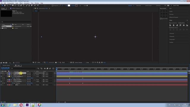190x107 pixels.
Task: Expand the BG layer triangle
Action: pyautogui.click(x=8, y=85)
